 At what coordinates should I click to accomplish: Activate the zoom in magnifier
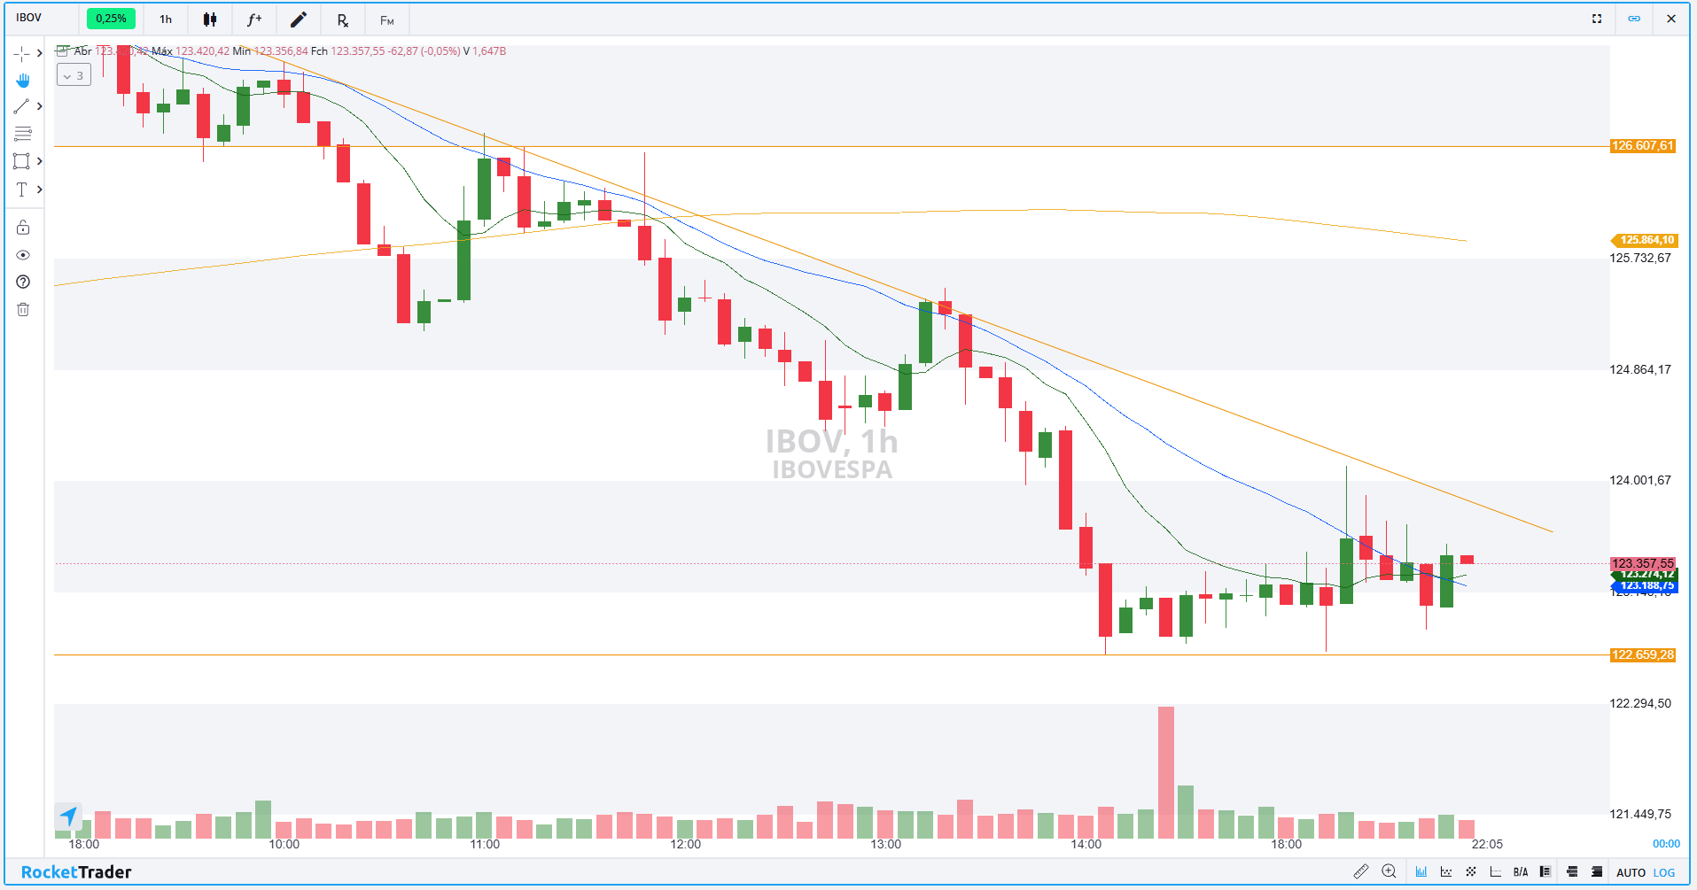(1389, 872)
